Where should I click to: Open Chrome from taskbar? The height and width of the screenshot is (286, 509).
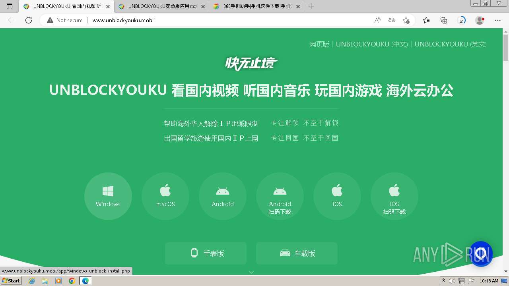pyautogui.click(x=72, y=281)
